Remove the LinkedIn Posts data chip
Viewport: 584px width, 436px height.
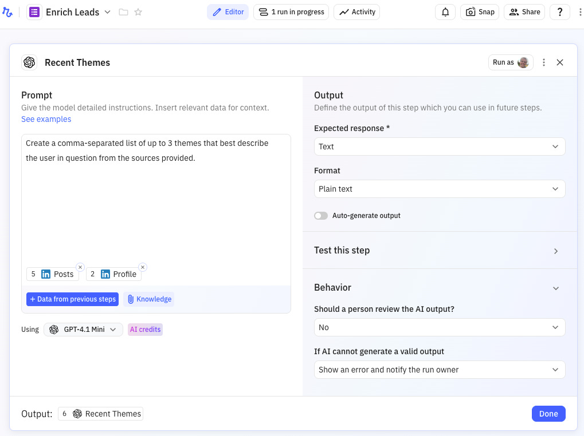(80, 267)
